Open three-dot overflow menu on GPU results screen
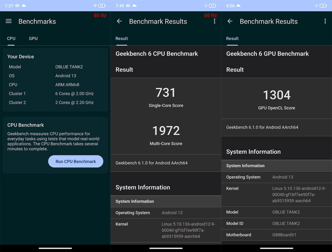 (x=325, y=21)
